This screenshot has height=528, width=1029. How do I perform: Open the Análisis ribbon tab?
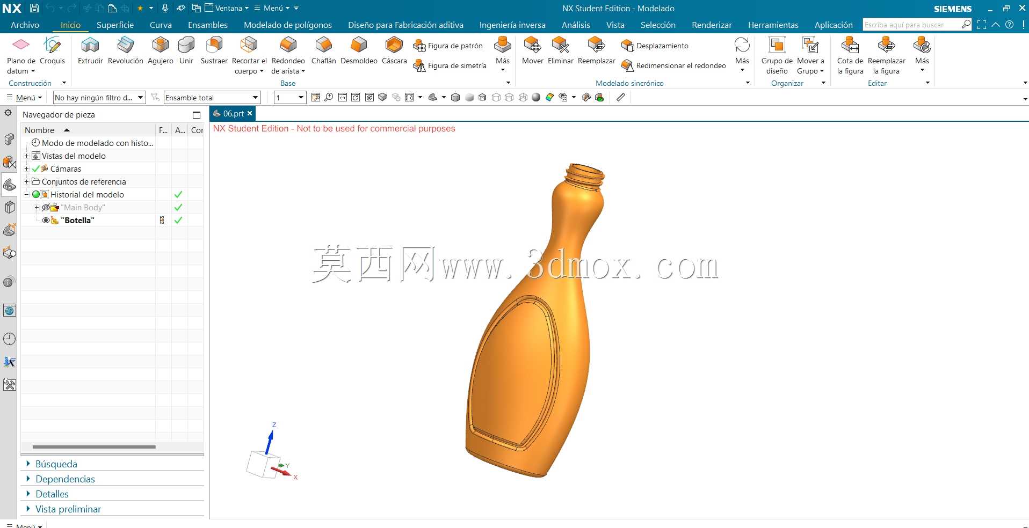click(576, 25)
